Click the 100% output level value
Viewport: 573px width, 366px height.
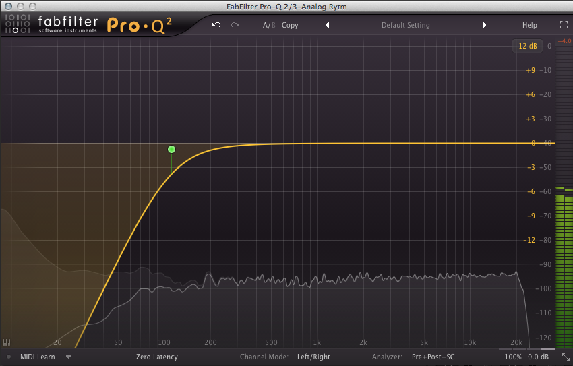[x=513, y=357]
